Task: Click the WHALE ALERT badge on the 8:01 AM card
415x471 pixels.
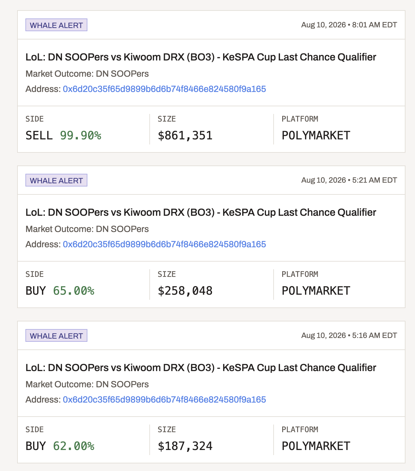Action: point(56,25)
